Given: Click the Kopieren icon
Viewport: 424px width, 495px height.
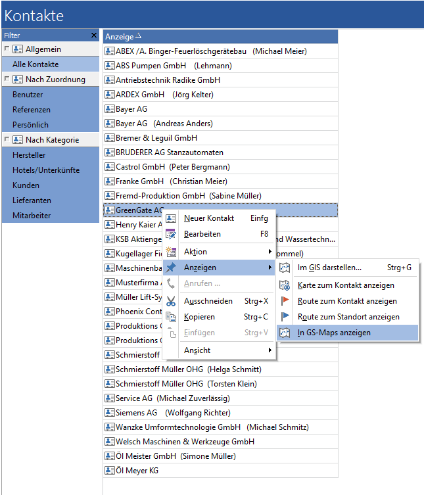Looking at the screenshot, I should coord(171,317).
